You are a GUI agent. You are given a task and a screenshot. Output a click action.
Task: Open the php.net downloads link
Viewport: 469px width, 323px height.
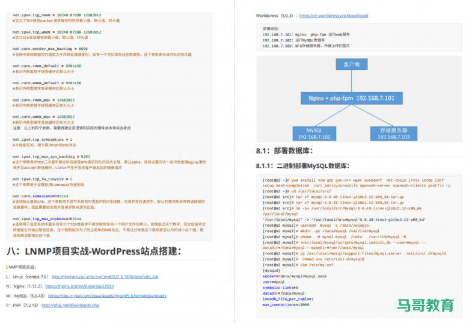(x=75, y=306)
